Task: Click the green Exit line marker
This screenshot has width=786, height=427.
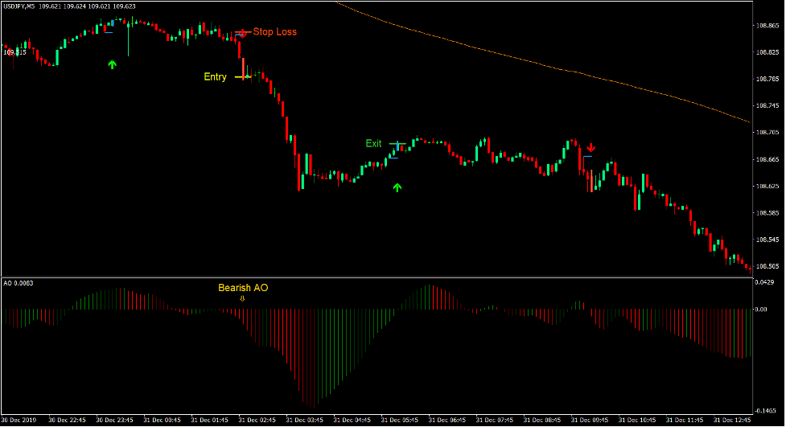Action: (397, 144)
